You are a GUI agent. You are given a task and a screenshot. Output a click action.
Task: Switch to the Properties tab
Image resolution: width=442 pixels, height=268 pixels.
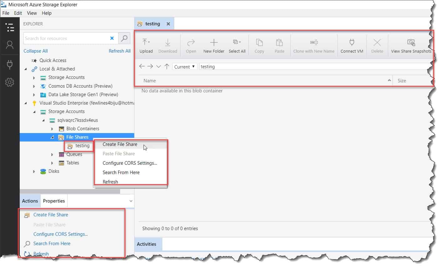54,201
